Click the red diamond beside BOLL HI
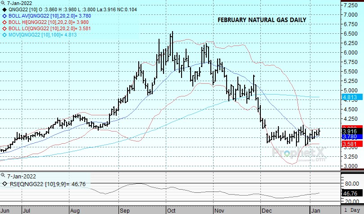This screenshot has width=364, height=214. (x=4, y=22)
